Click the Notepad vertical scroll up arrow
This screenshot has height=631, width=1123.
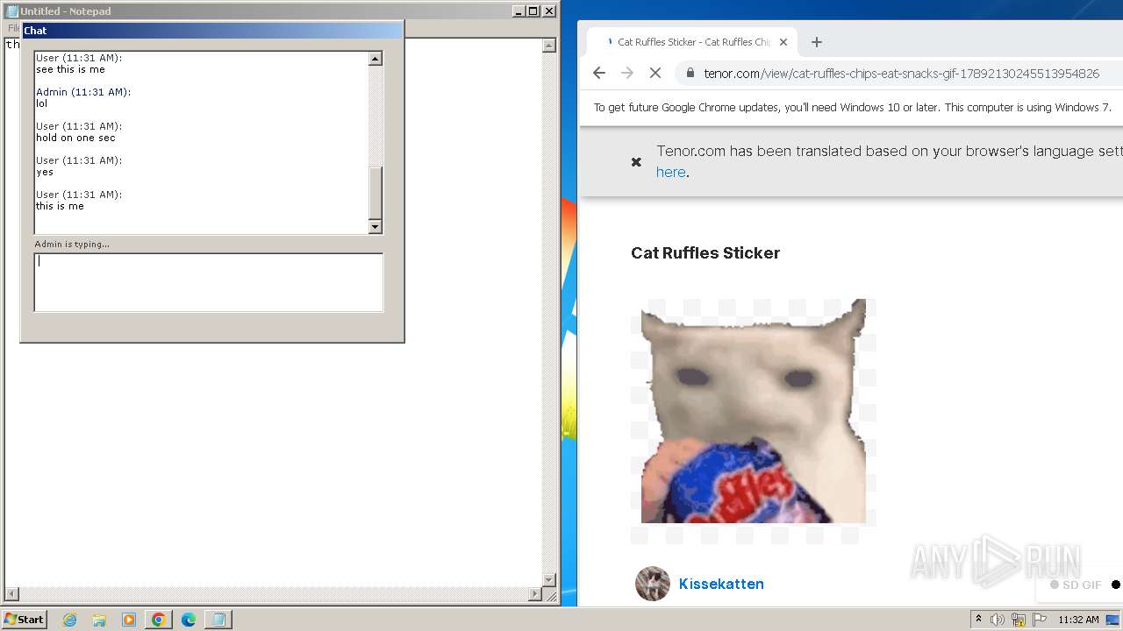(549, 46)
